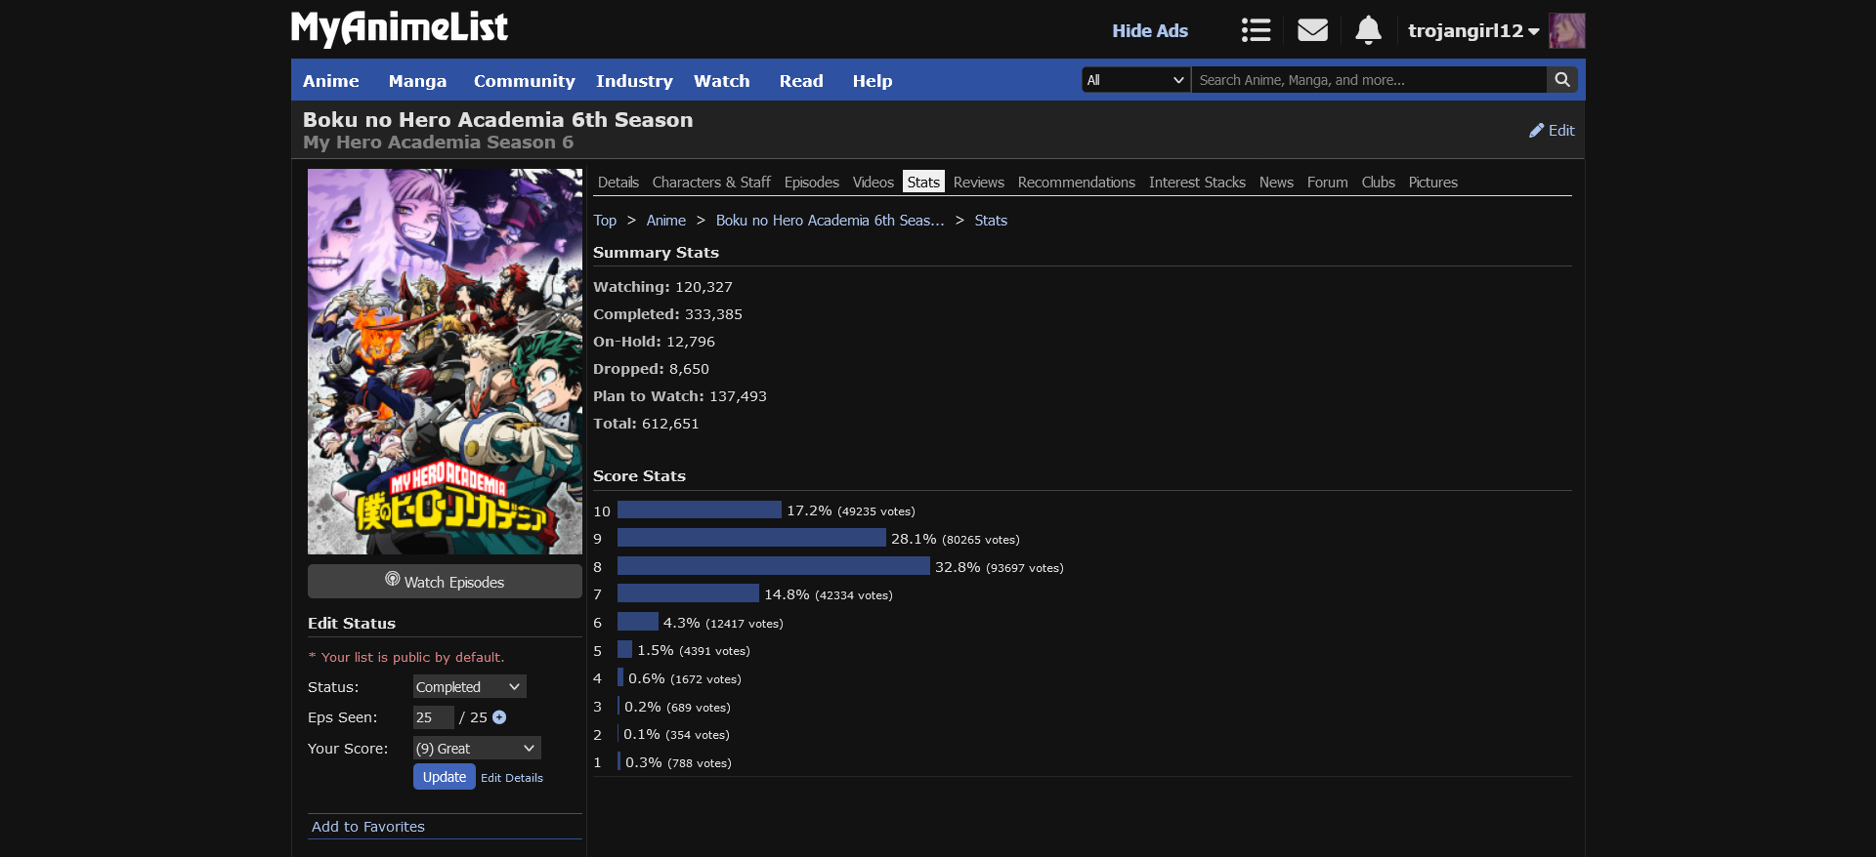Switch to the News tab

click(1276, 183)
